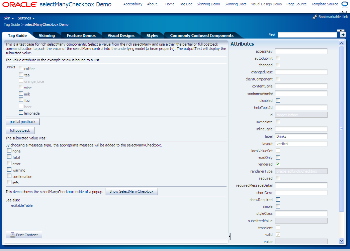Uncheck the rendered attribute checkbox
The image size is (350, 251).
(x=278, y=164)
